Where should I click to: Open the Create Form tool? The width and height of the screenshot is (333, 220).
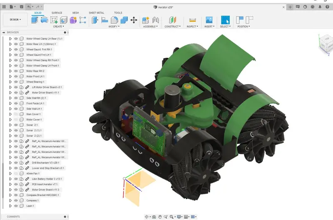pyautogui.click(x=73, y=20)
